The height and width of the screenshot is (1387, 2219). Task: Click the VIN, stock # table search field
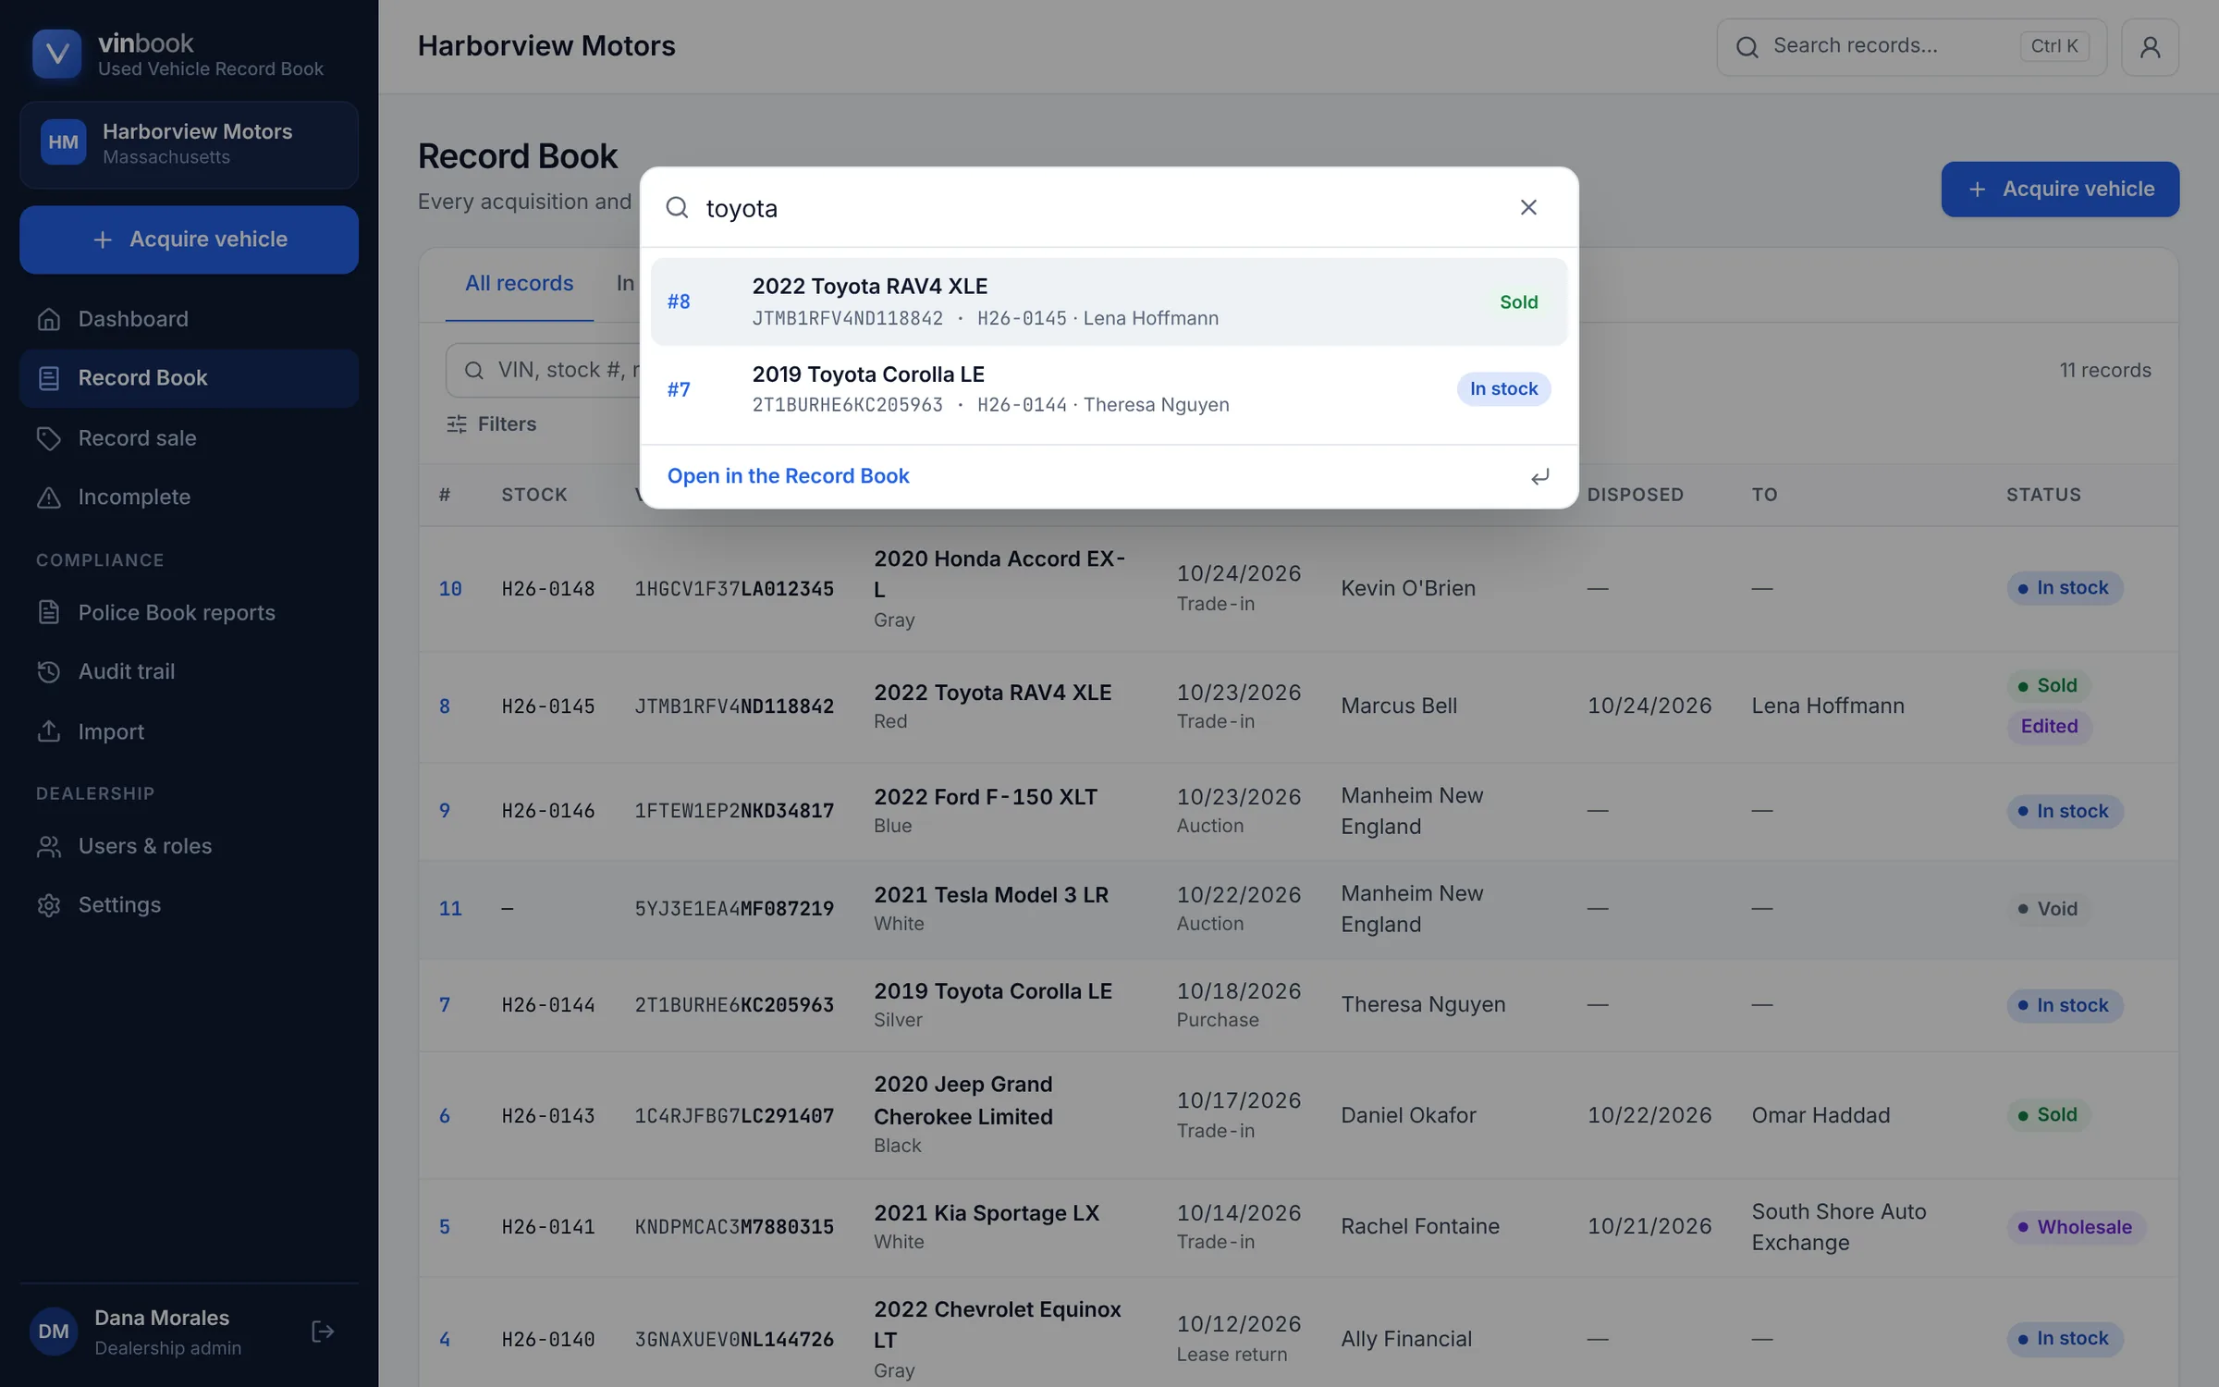coord(545,371)
